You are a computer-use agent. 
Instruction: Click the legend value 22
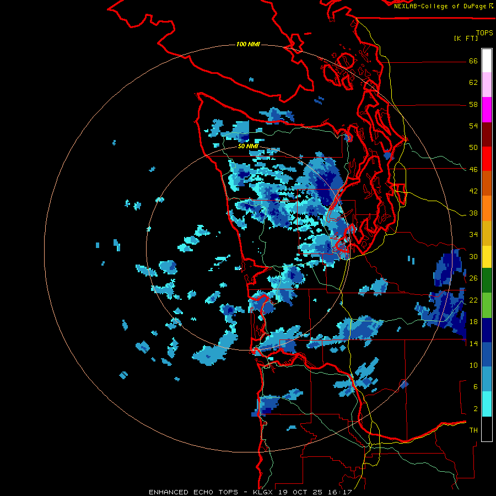click(x=473, y=300)
